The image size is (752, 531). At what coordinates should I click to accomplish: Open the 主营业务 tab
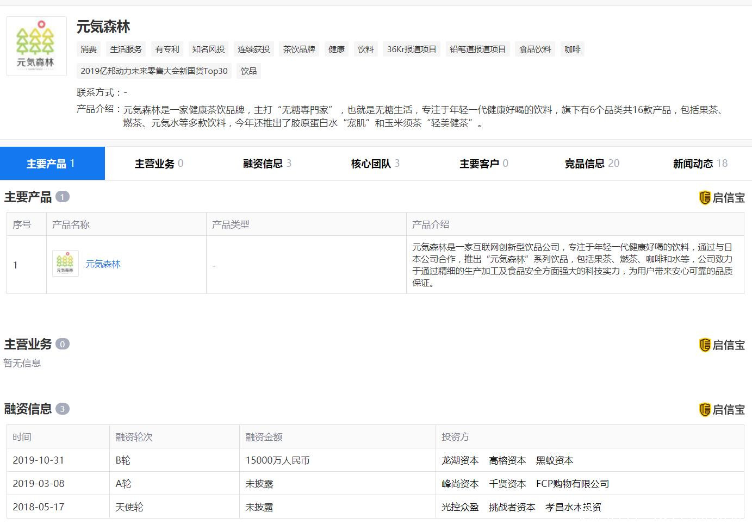159,164
